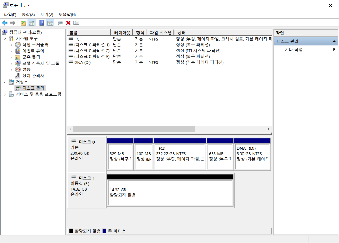Image resolution: width=339 pixels, height=243 pixels.
Task: Collapse the 시스템 도구 tree node
Action: click(5, 38)
